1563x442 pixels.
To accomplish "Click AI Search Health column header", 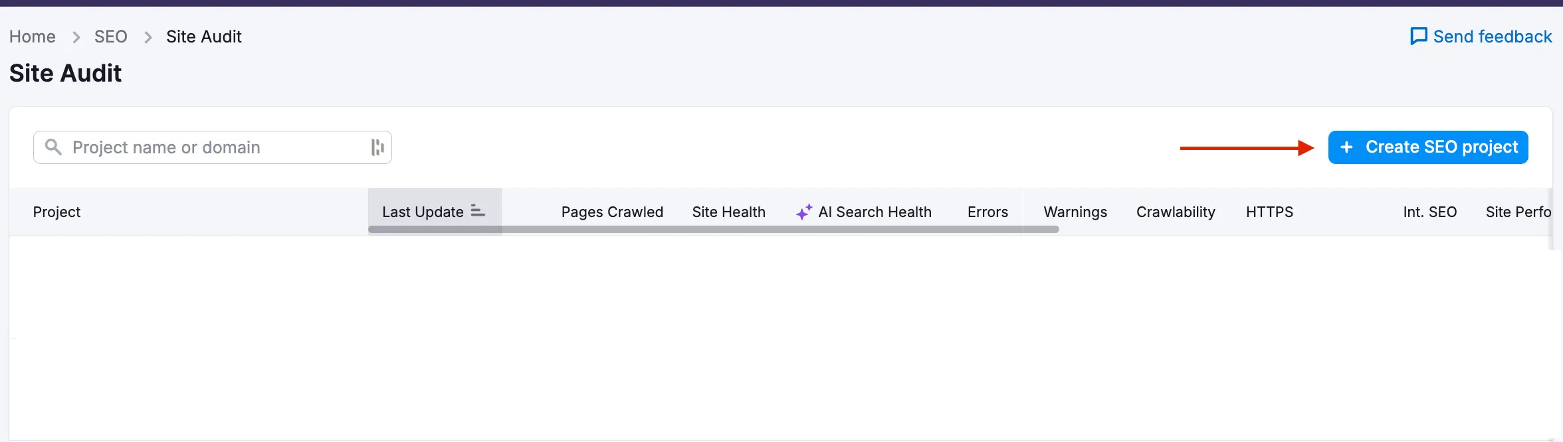I will pyautogui.click(x=864, y=212).
